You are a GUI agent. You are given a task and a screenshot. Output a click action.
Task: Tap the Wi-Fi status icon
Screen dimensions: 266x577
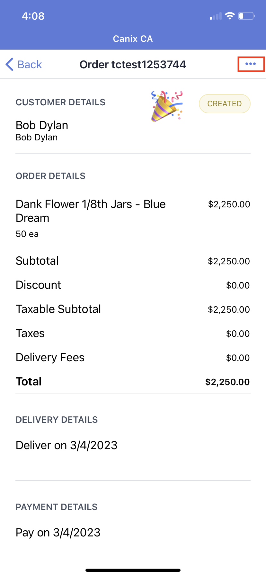point(230,16)
